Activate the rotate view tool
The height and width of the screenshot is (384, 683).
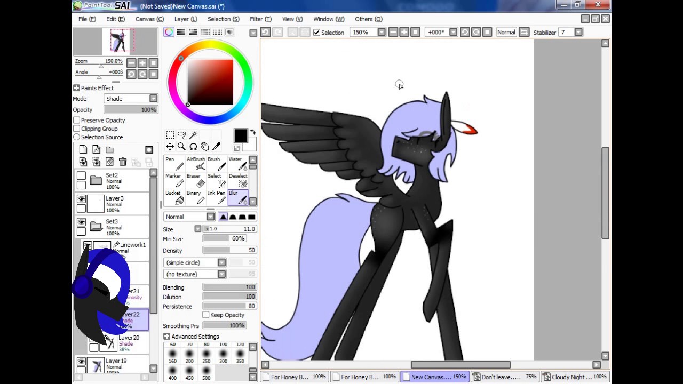pyautogui.click(x=193, y=147)
